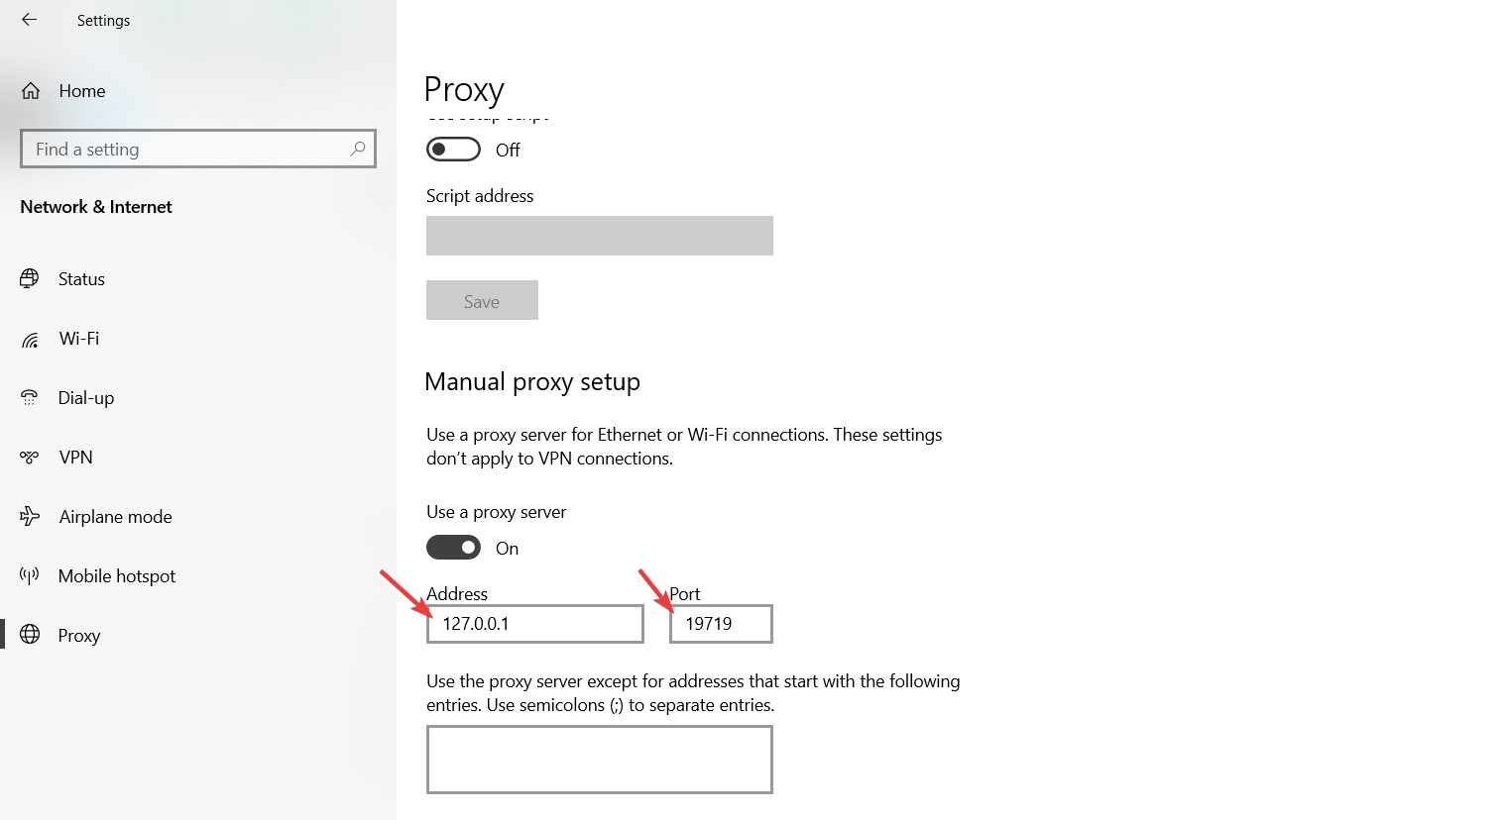Select the Wi-Fi signal icon
The height and width of the screenshot is (820, 1509).
point(30,340)
